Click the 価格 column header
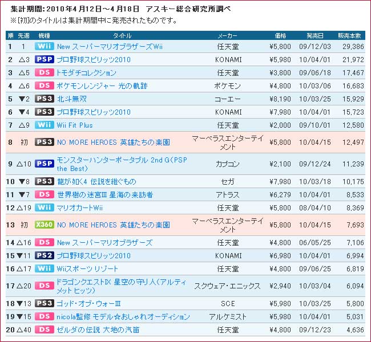The width and height of the screenshot is (371, 342). (x=281, y=36)
